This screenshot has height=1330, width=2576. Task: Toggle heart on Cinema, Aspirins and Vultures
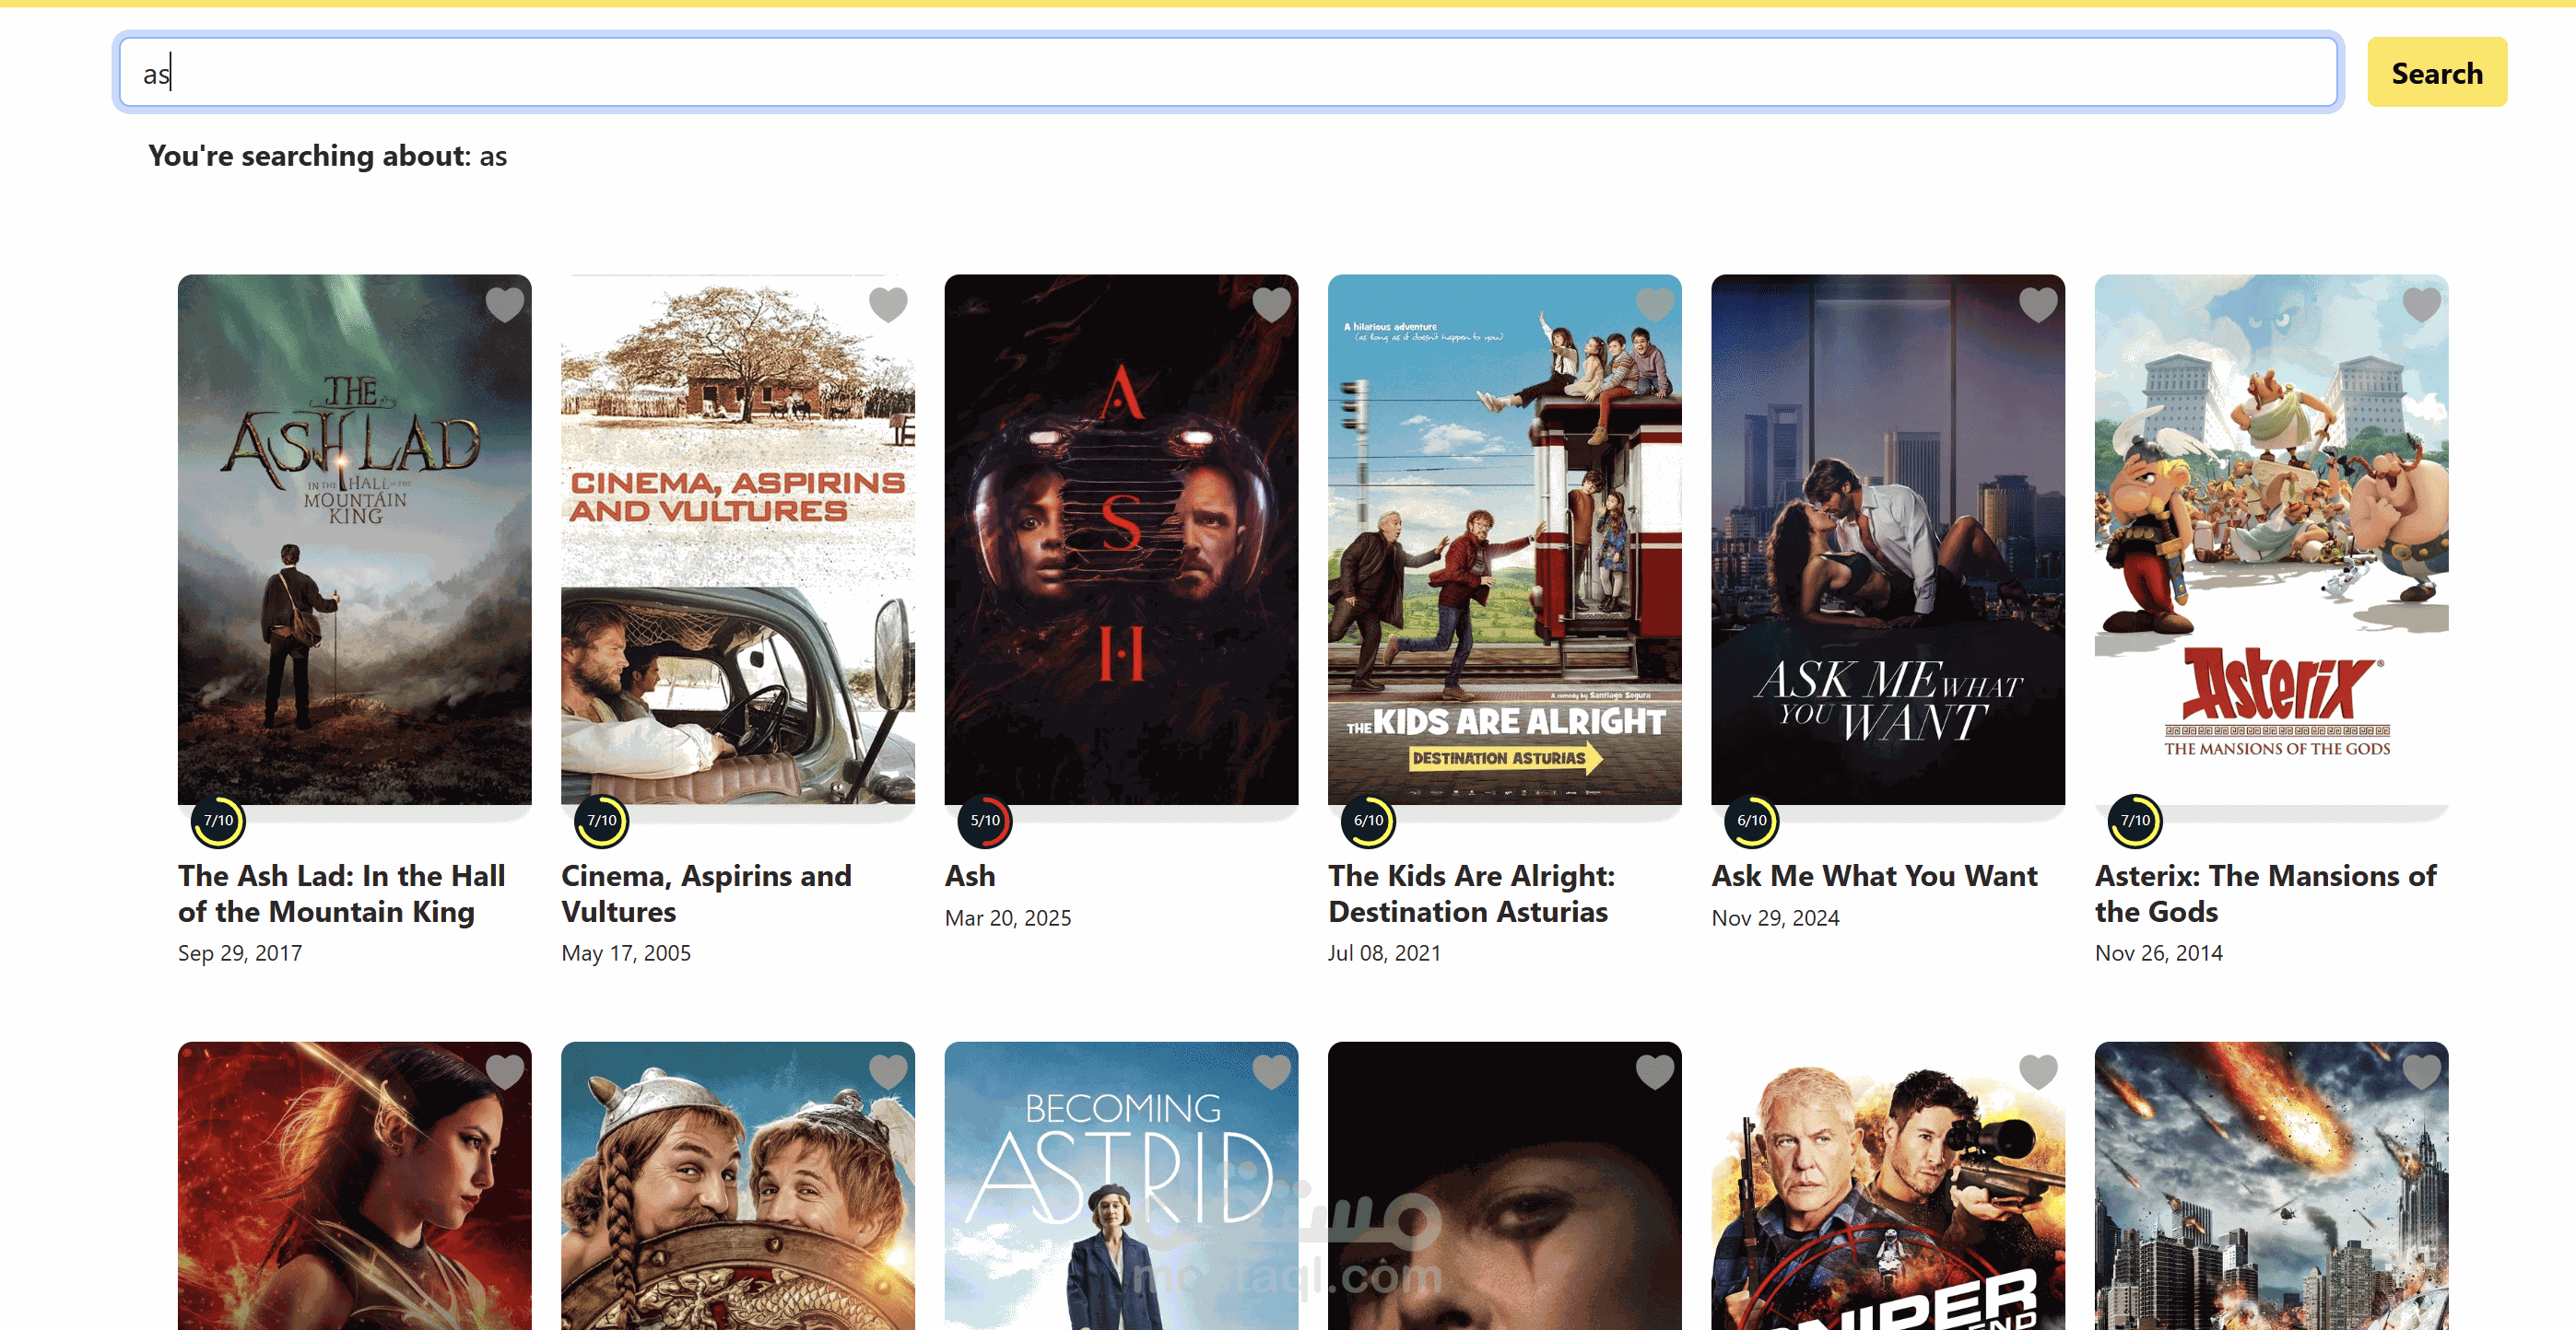point(887,304)
